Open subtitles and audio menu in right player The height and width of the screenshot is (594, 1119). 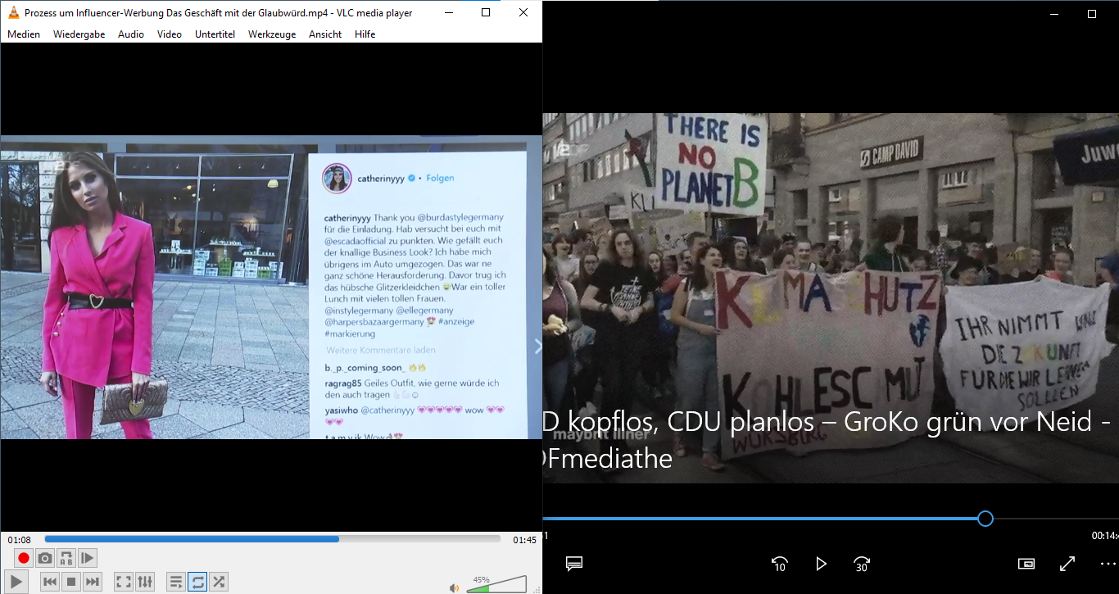[x=573, y=564]
